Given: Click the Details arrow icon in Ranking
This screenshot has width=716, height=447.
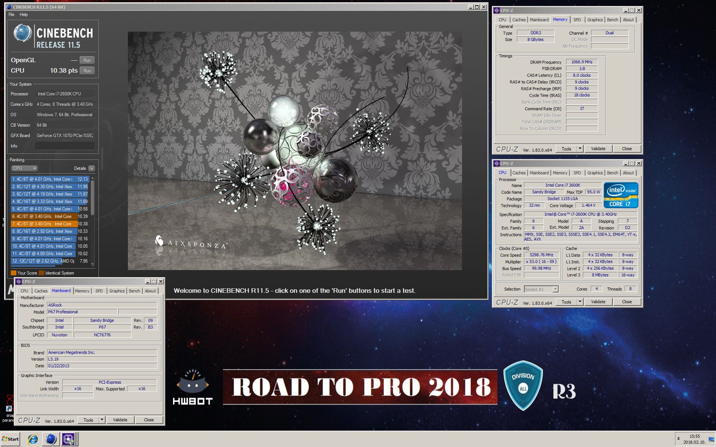Looking at the screenshot, I should coord(92,168).
